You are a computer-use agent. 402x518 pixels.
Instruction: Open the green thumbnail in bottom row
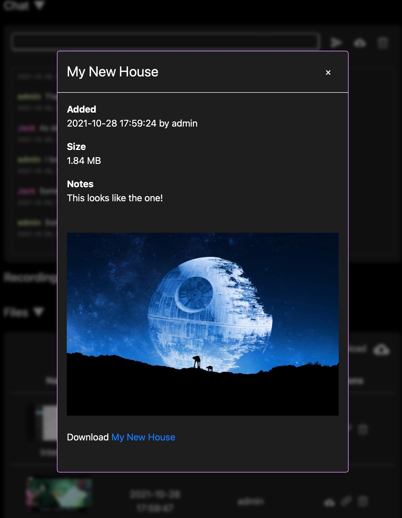pos(59,494)
